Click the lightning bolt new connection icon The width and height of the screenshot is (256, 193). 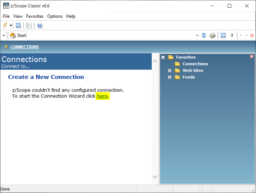[x=5, y=25]
